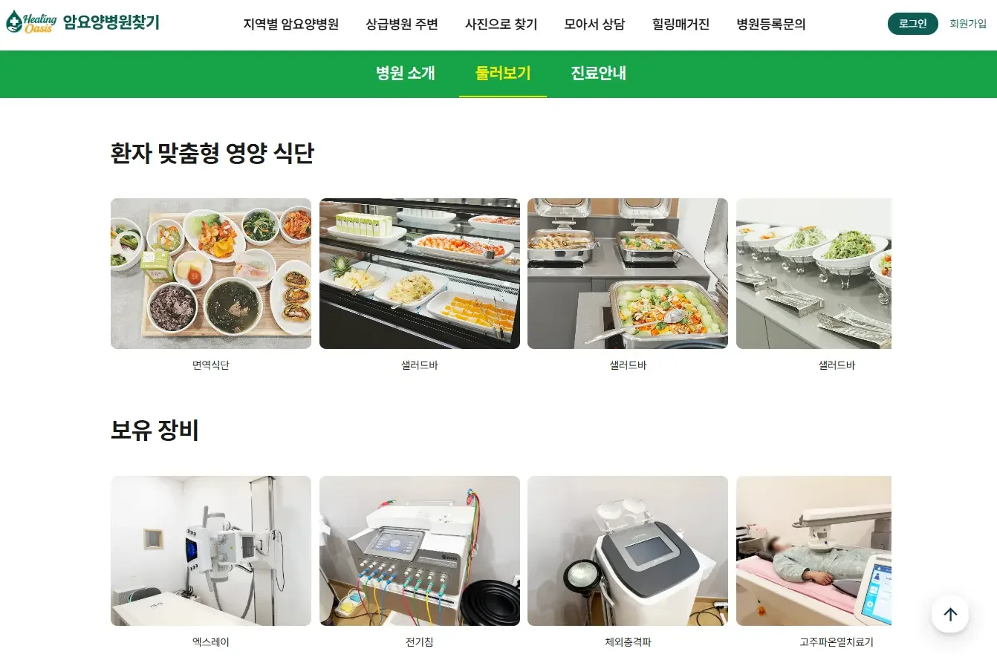This screenshot has height=660, width=997.
Task: View the 고주파온열치료기 photo
Action: coord(813,551)
